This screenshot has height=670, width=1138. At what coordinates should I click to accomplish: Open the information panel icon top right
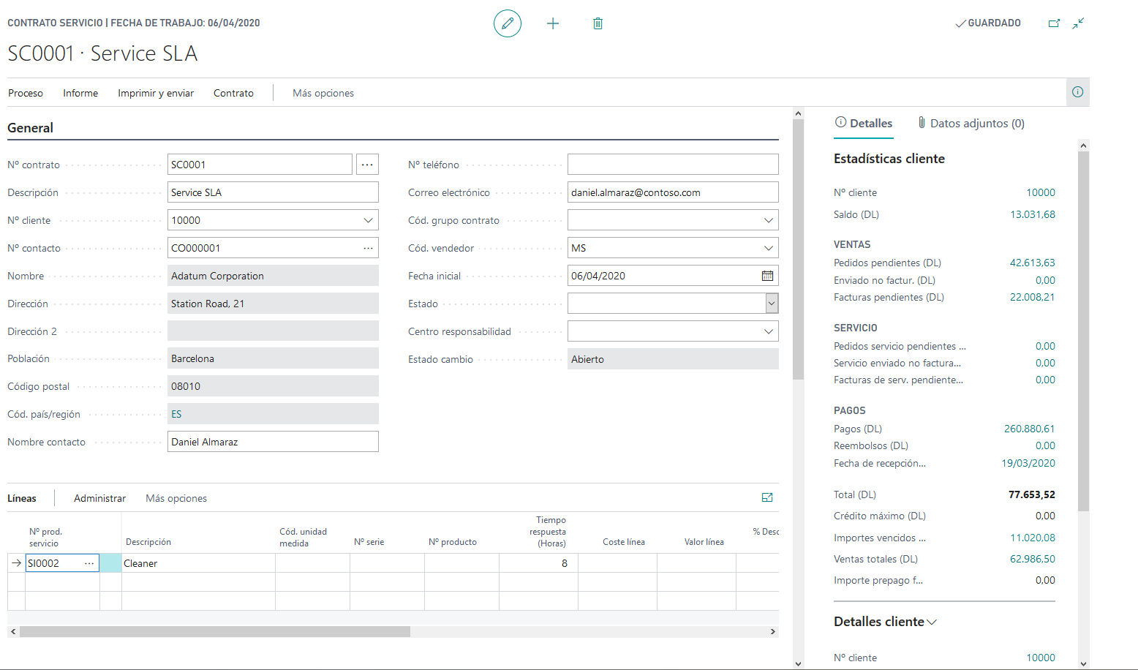pyautogui.click(x=1077, y=91)
